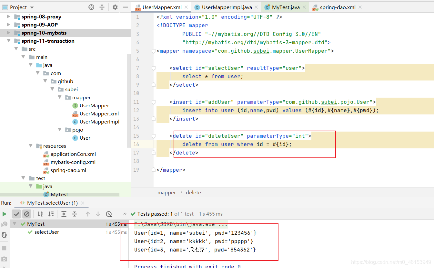This screenshot has width=434, height=268.
Task: Close the UserMapperImpl.java tab
Action: click(x=256, y=7)
